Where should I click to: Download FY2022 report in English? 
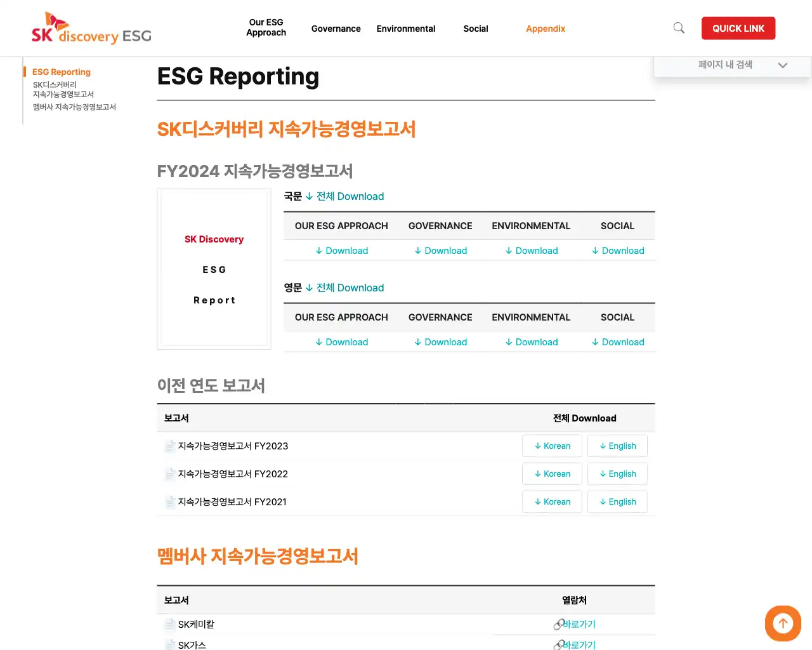[617, 474]
